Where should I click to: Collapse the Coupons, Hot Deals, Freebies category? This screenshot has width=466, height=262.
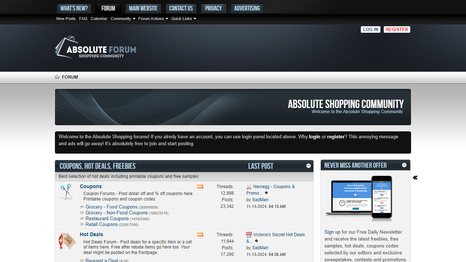tap(308, 166)
